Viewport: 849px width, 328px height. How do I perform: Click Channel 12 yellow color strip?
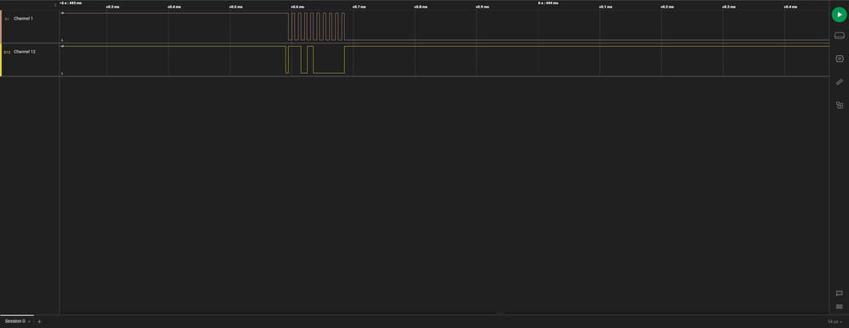(x=1, y=59)
